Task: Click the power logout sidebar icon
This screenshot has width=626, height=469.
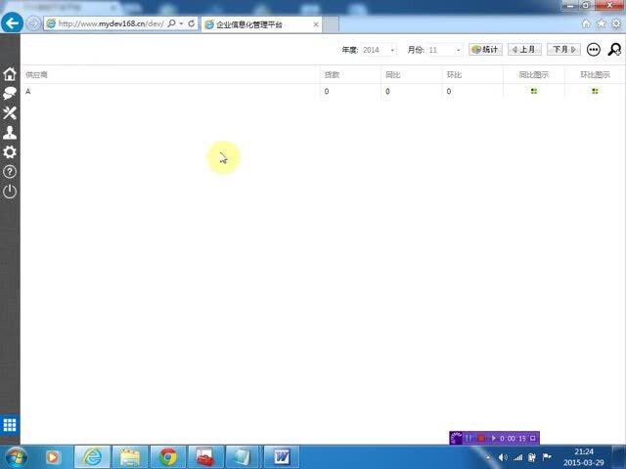Action: tap(10, 192)
